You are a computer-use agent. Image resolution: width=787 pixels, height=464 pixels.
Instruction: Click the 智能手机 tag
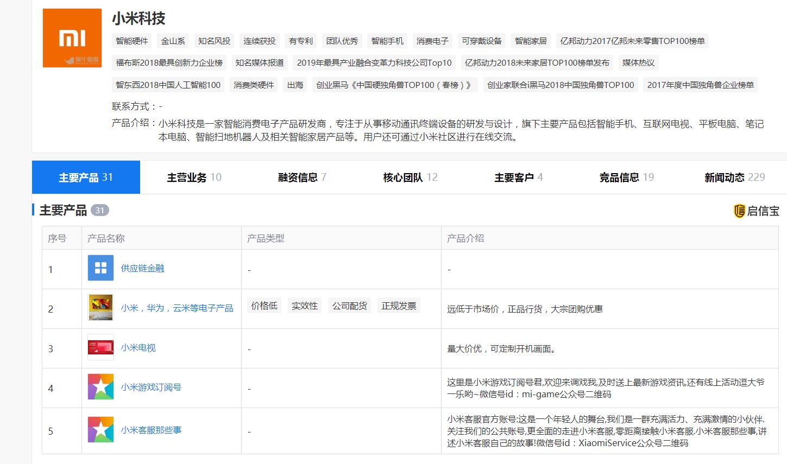point(387,41)
